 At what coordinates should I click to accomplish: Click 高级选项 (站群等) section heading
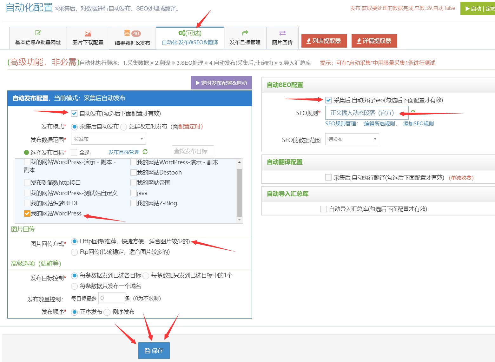coord(36,263)
